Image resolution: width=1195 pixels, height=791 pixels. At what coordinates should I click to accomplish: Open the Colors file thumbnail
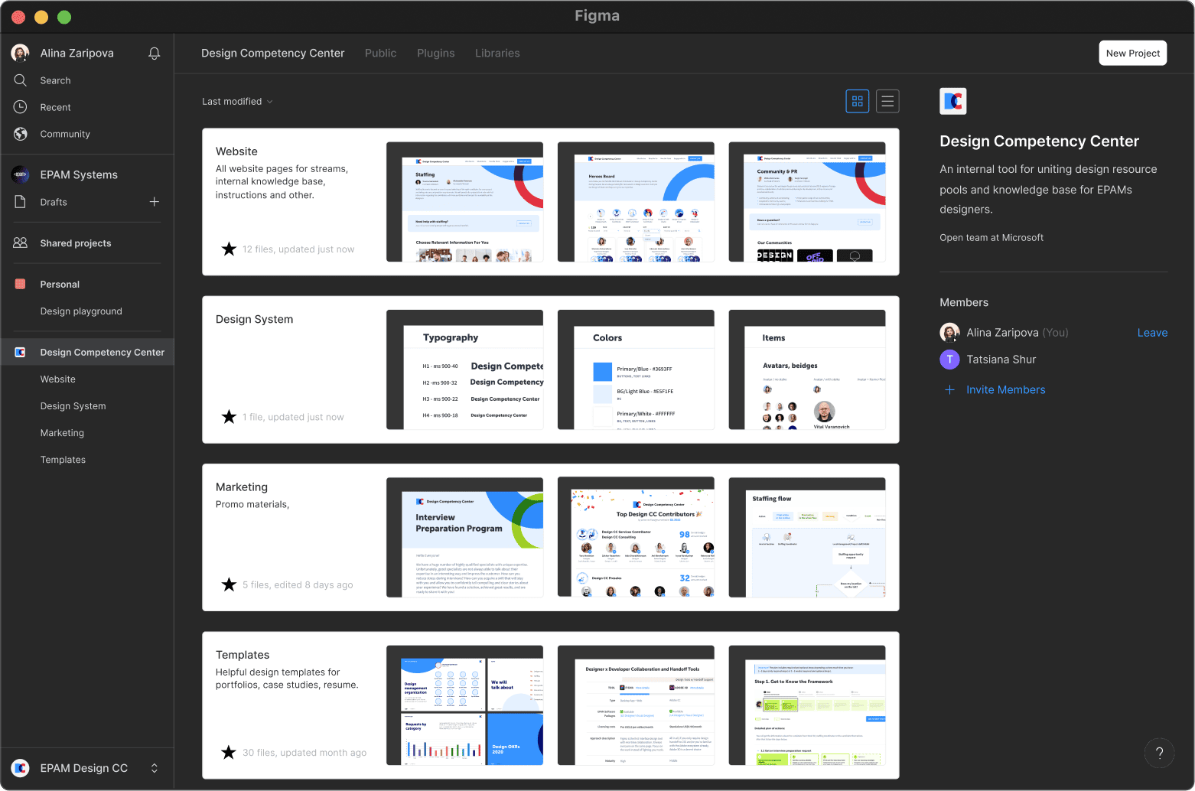(636, 369)
